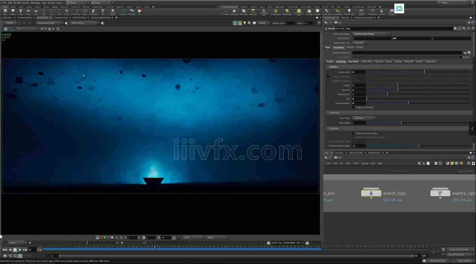Click the network editor find magnifier icon
Image resolution: width=476 pixels, height=264 pixels.
469,163
